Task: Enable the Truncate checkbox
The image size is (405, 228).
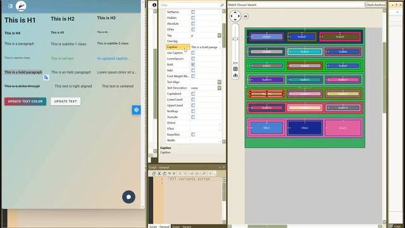Action: pos(193,117)
